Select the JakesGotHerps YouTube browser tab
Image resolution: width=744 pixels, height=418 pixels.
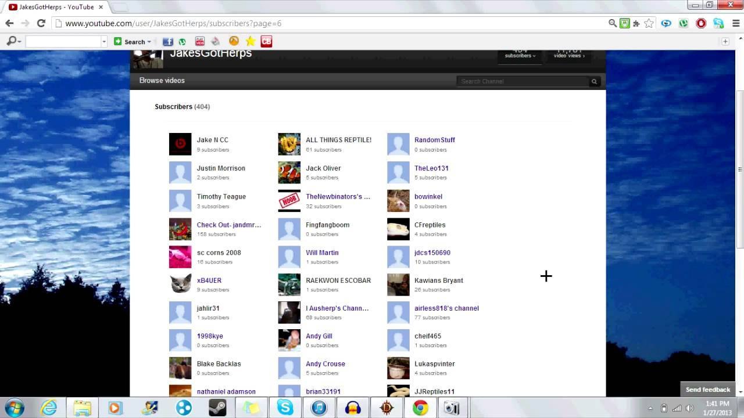coord(56,7)
